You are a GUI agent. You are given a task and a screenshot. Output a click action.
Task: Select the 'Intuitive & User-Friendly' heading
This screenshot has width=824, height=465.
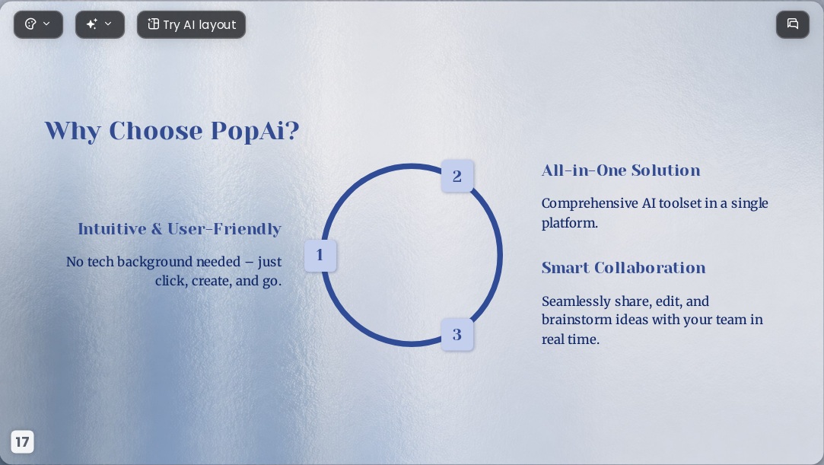[x=180, y=229]
